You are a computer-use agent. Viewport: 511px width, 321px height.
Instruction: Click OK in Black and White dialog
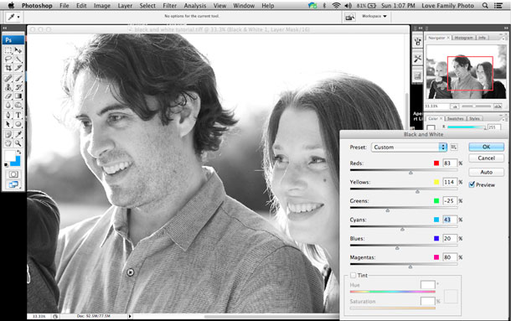click(x=486, y=147)
